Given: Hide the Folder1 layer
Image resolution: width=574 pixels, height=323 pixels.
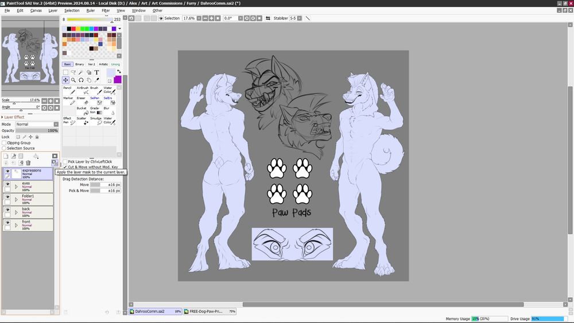Looking at the screenshot, I should [7, 196].
